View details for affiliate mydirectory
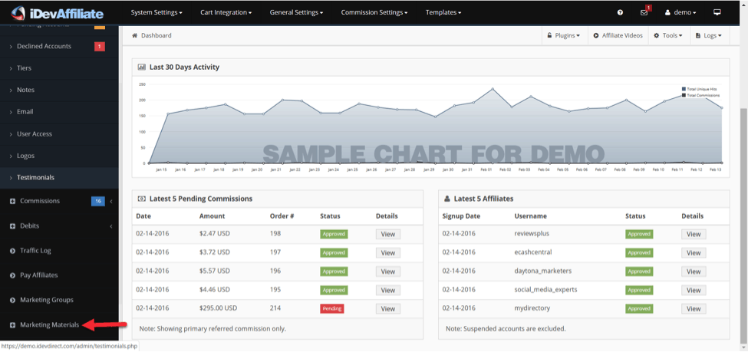Image resolution: width=748 pixels, height=352 pixels. (x=693, y=308)
